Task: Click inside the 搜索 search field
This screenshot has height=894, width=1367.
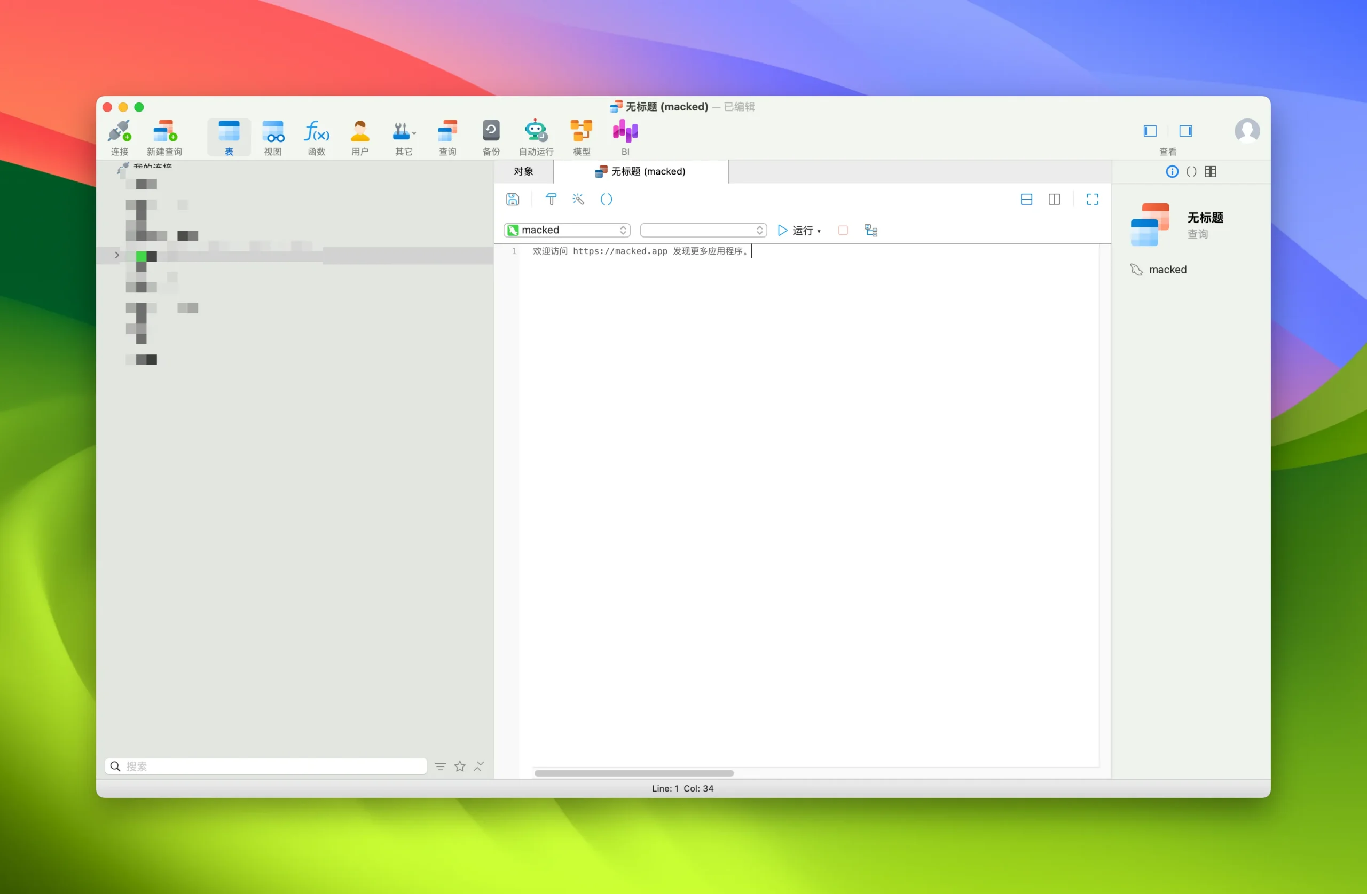Action: (265, 766)
